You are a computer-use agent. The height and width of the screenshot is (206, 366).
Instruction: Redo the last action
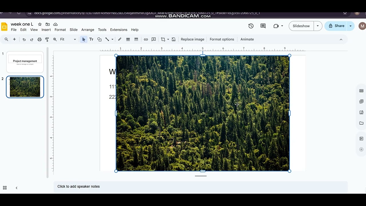click(x=32, y=39)
